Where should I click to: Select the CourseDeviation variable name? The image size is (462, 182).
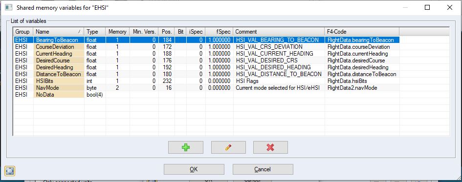(x=55, y=47)
